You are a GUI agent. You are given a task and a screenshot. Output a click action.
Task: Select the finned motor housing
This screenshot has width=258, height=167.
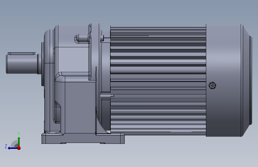(x=158, y=81)
